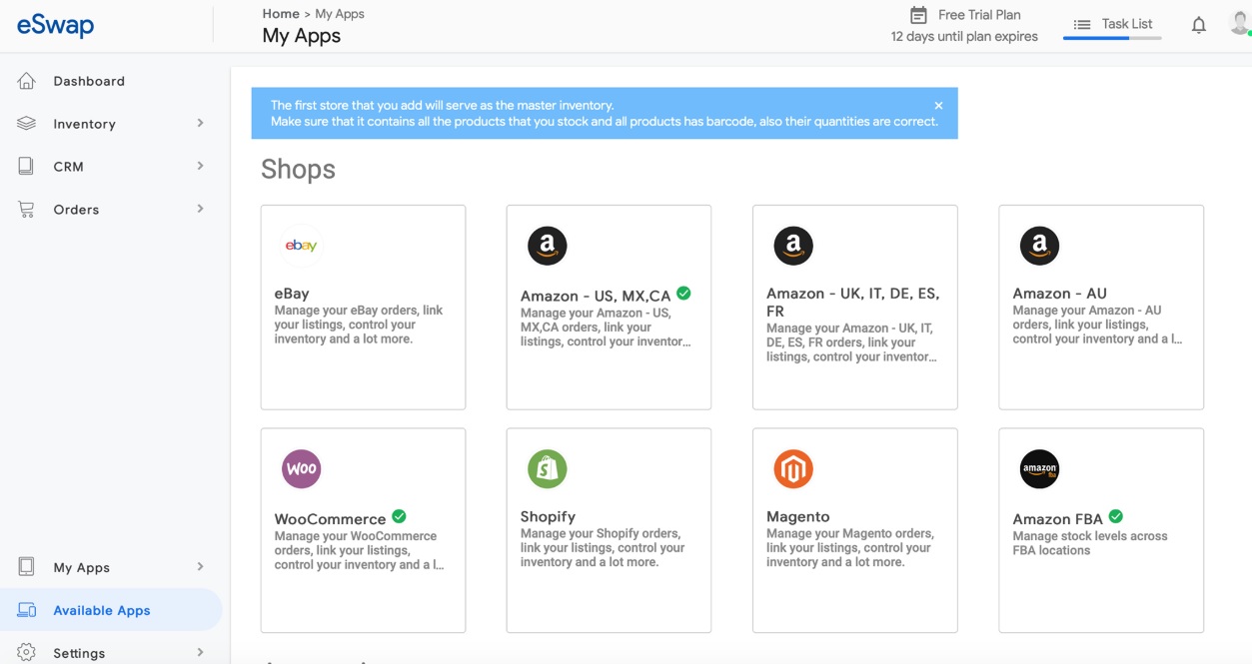
Task: Go to Dashboard in the sidebar
Action: click(89, 81)
